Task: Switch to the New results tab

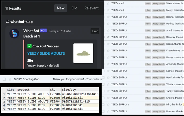Action: coord(61,8)
